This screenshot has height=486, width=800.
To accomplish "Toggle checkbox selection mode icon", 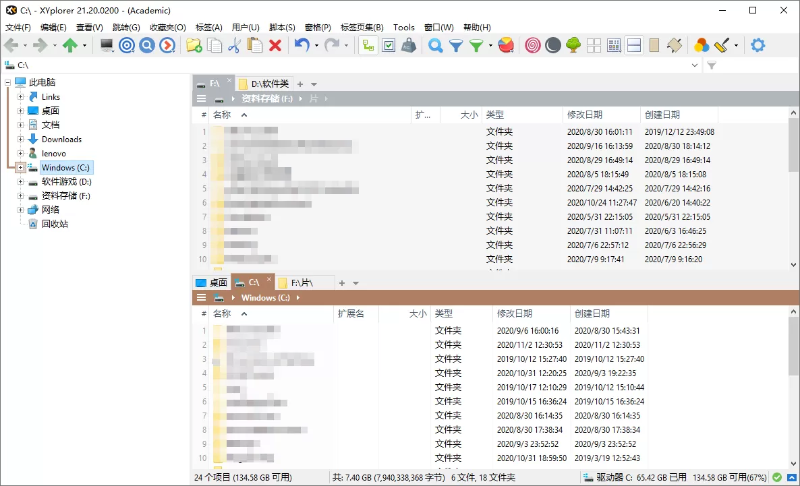I will pos(388,45).
